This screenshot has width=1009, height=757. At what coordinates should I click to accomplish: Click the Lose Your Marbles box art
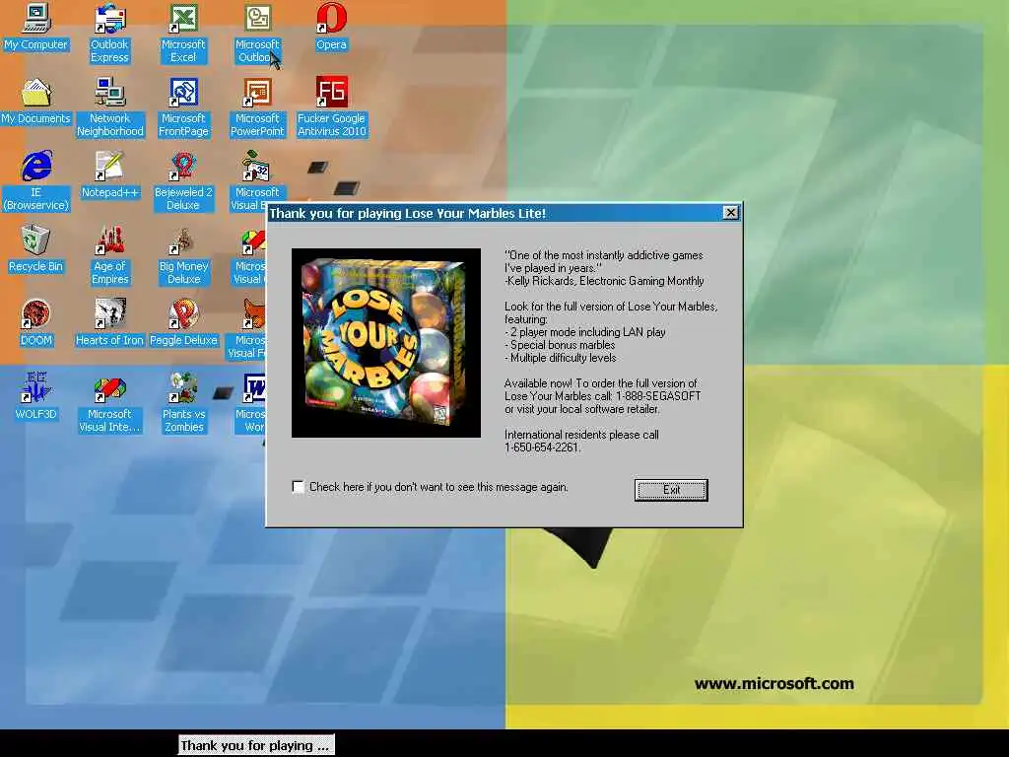[386, 343]
